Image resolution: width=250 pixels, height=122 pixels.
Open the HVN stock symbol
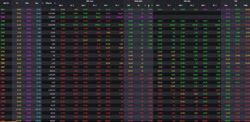3,17
